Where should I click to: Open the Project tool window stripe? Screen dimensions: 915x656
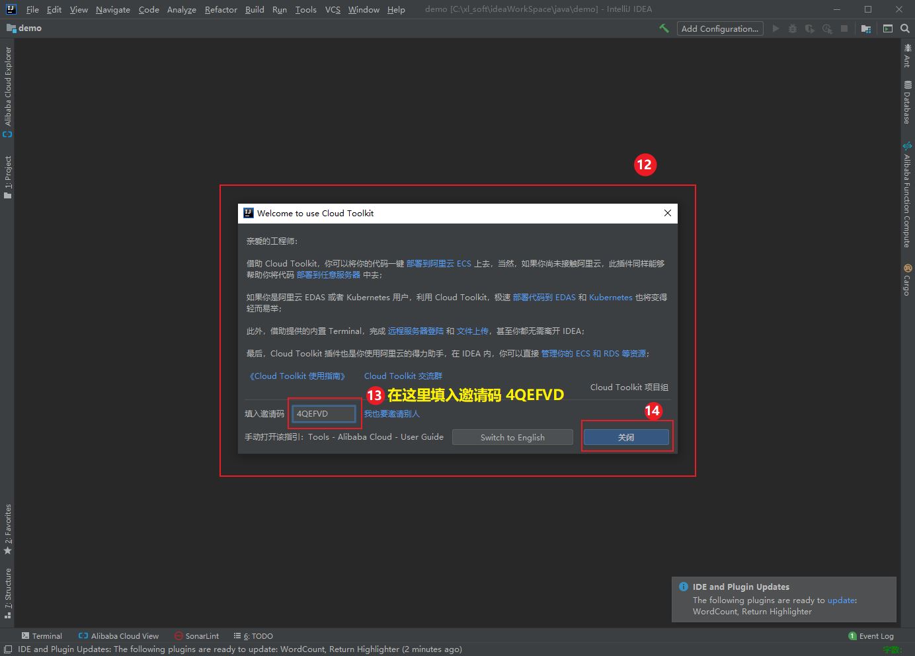click(x=8, y=177)
